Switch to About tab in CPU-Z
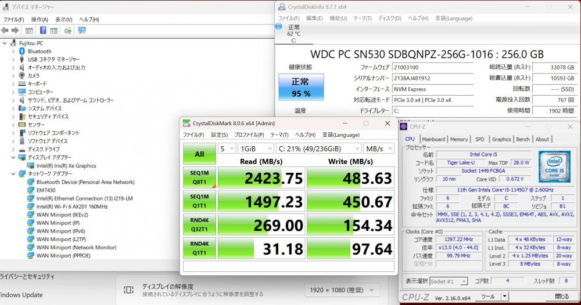The image size is (581, 305). tap(542, 139)
